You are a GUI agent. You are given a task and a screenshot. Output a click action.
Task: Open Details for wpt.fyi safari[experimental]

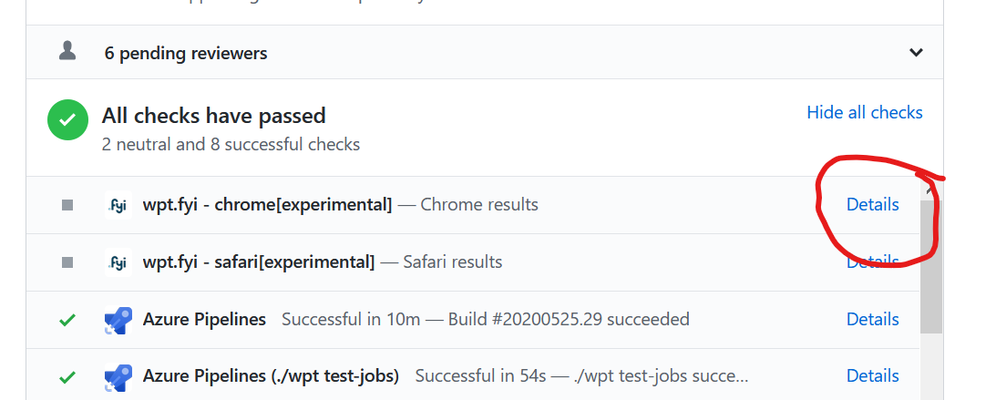(x=872, y=262)
